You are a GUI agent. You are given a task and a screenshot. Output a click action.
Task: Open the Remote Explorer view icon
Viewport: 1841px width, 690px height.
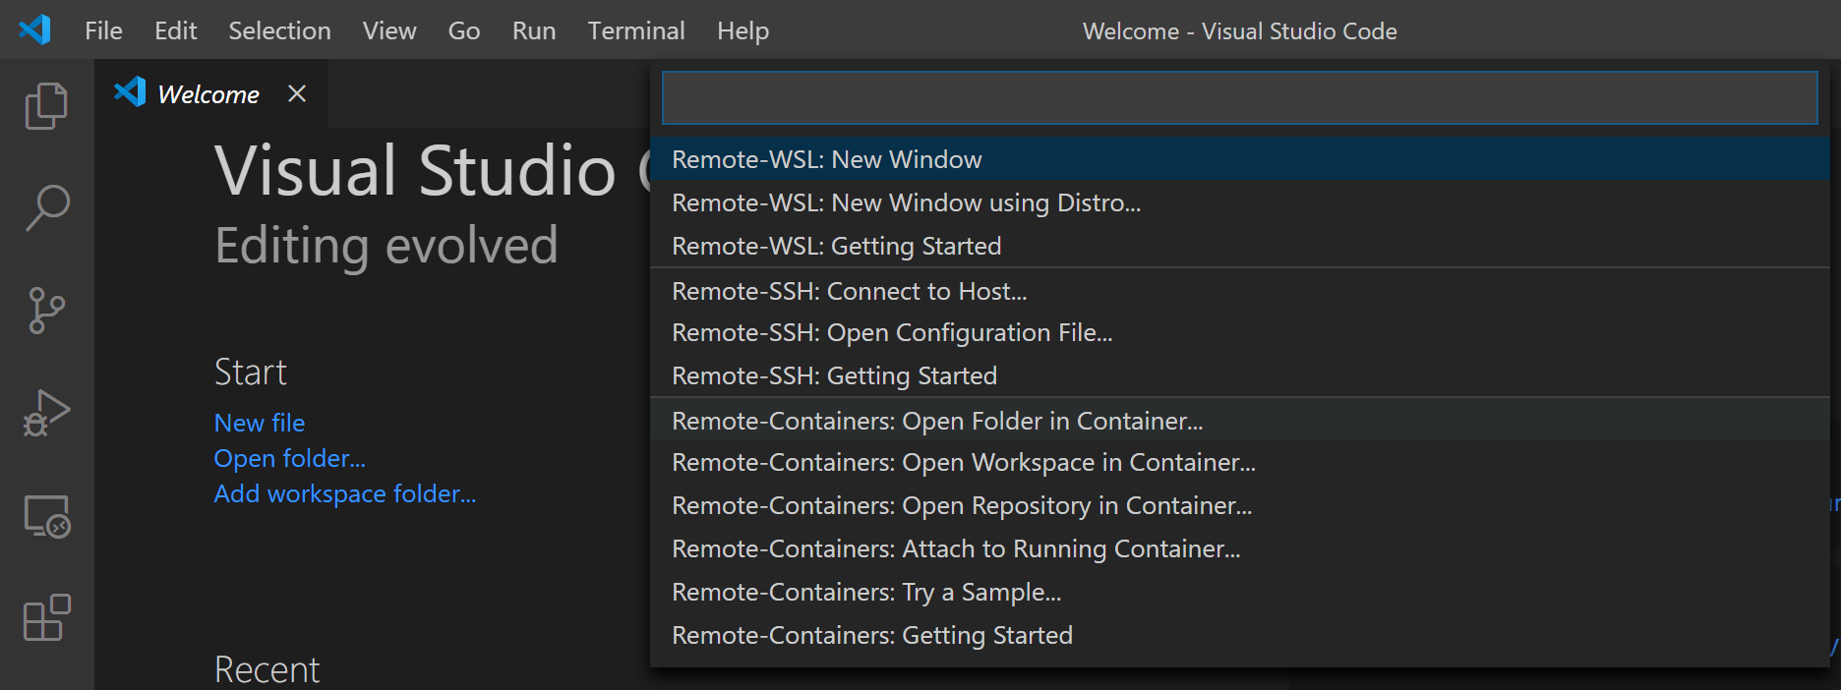tap(46, 516)
